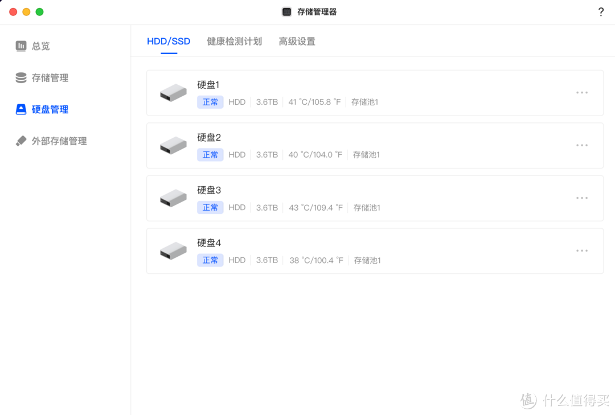Screen dimensions: 615x415
Task: Click the 硬盘3 disk drive icon
Action: coord(173,198)
